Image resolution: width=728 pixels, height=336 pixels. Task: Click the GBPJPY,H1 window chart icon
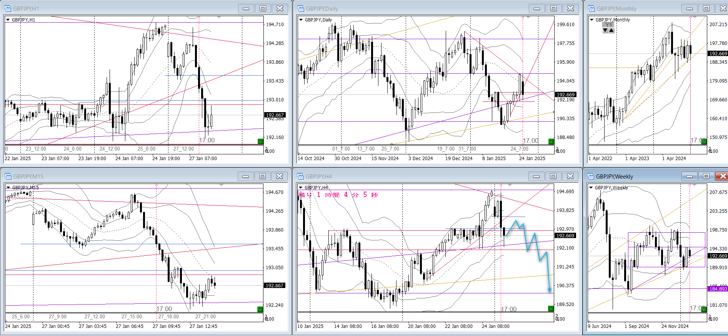pos(8,8)
